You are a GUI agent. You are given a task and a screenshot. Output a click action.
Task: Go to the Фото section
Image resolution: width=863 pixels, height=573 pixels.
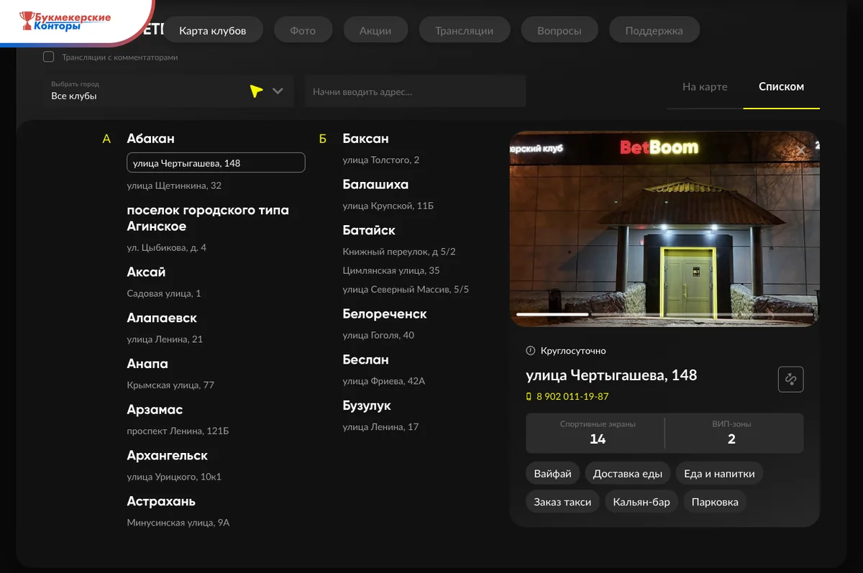(x=303, y=31)
